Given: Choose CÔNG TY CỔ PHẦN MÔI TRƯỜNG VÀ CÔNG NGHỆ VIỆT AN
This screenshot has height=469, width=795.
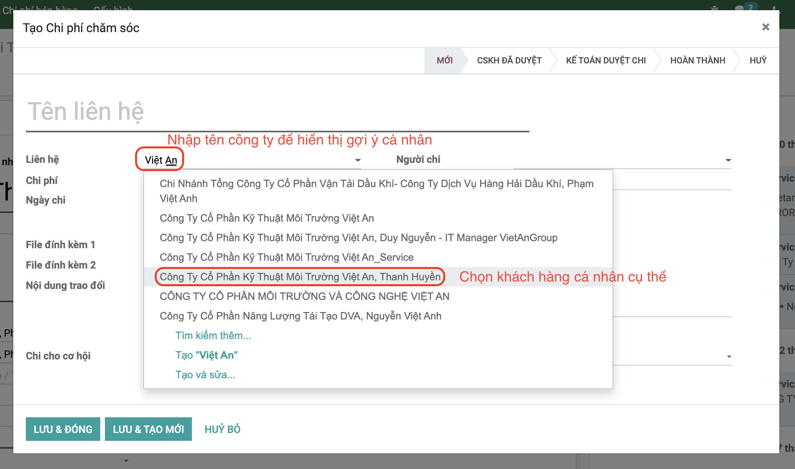Looking at the screenshot, I should 304,296.
